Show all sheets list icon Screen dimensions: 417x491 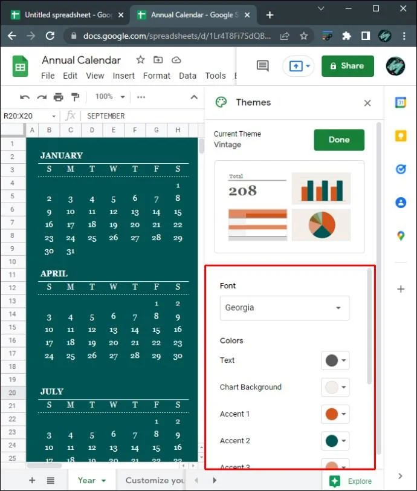point(51,480)
